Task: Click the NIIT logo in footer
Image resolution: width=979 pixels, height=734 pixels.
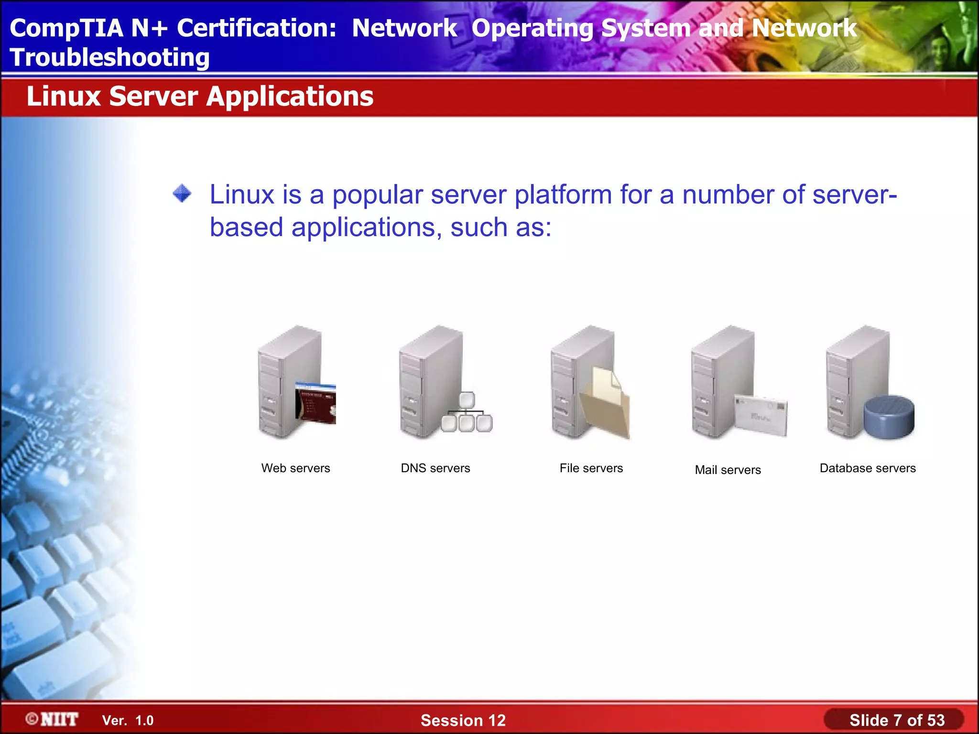Action: click(x=52, y=719)
